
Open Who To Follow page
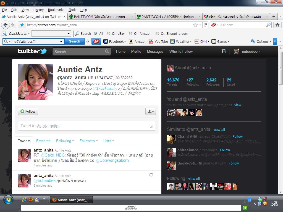coord(181,51)
